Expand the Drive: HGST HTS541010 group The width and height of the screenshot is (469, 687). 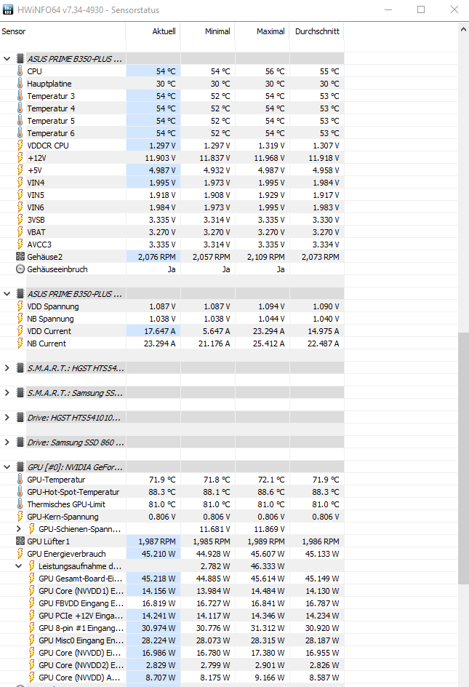tap(7, 418)
